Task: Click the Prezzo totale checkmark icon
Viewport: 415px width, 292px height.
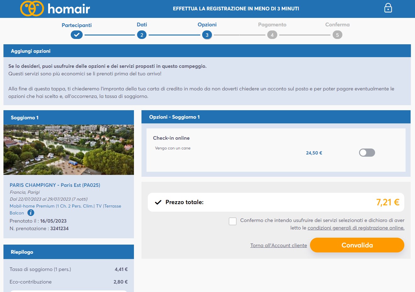Action: 158,202
